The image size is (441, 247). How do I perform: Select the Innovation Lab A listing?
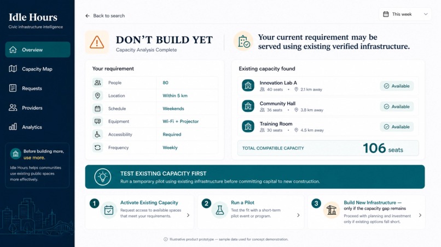[x=328, y=86]
